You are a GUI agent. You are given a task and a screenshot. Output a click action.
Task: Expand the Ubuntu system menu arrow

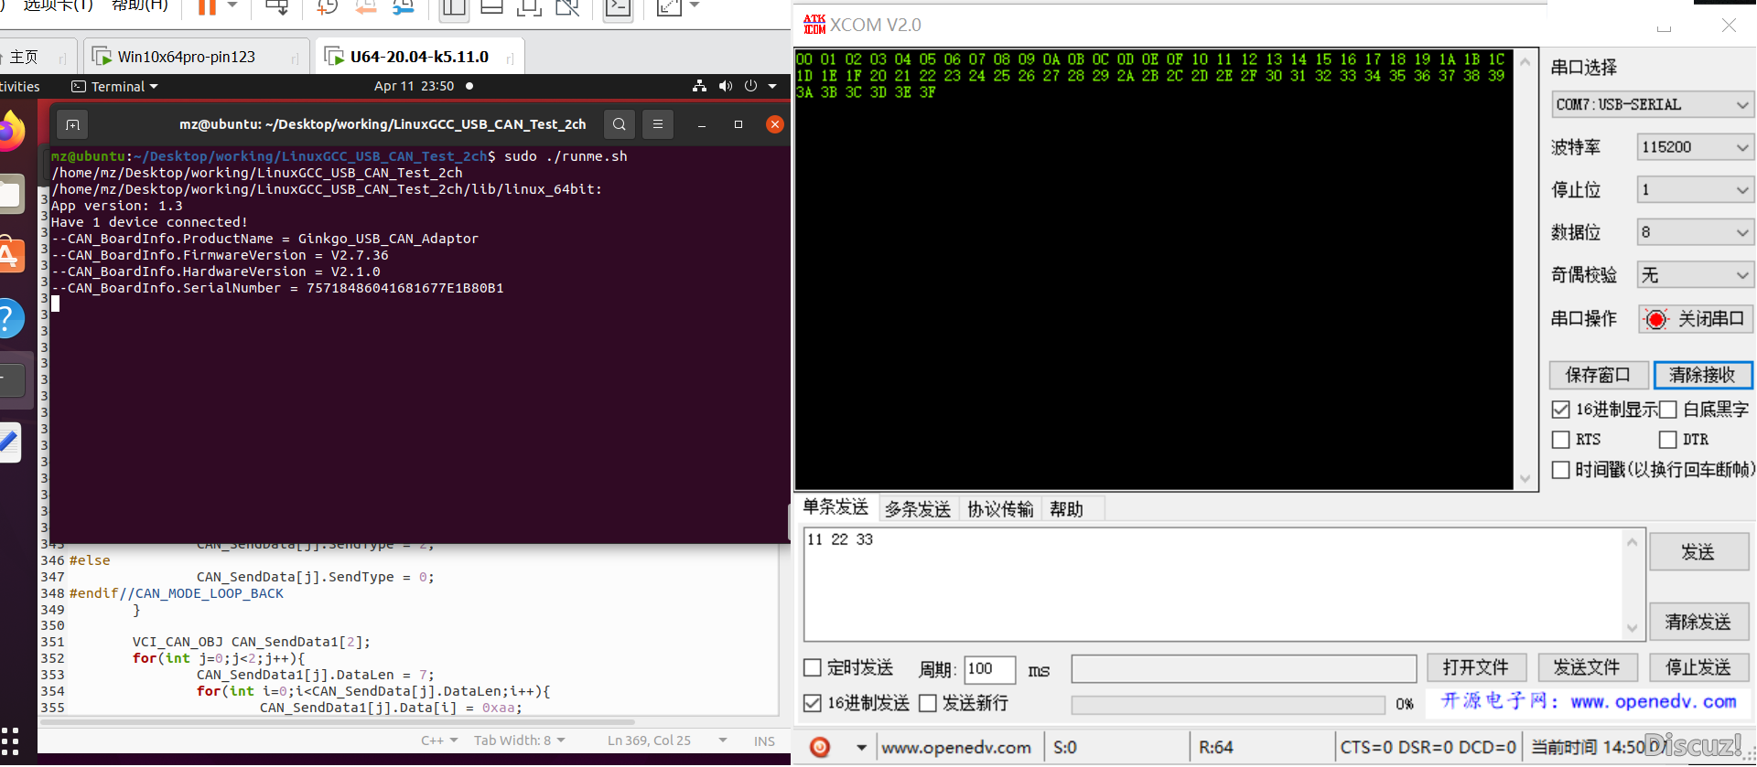click(x=772, y=86)
